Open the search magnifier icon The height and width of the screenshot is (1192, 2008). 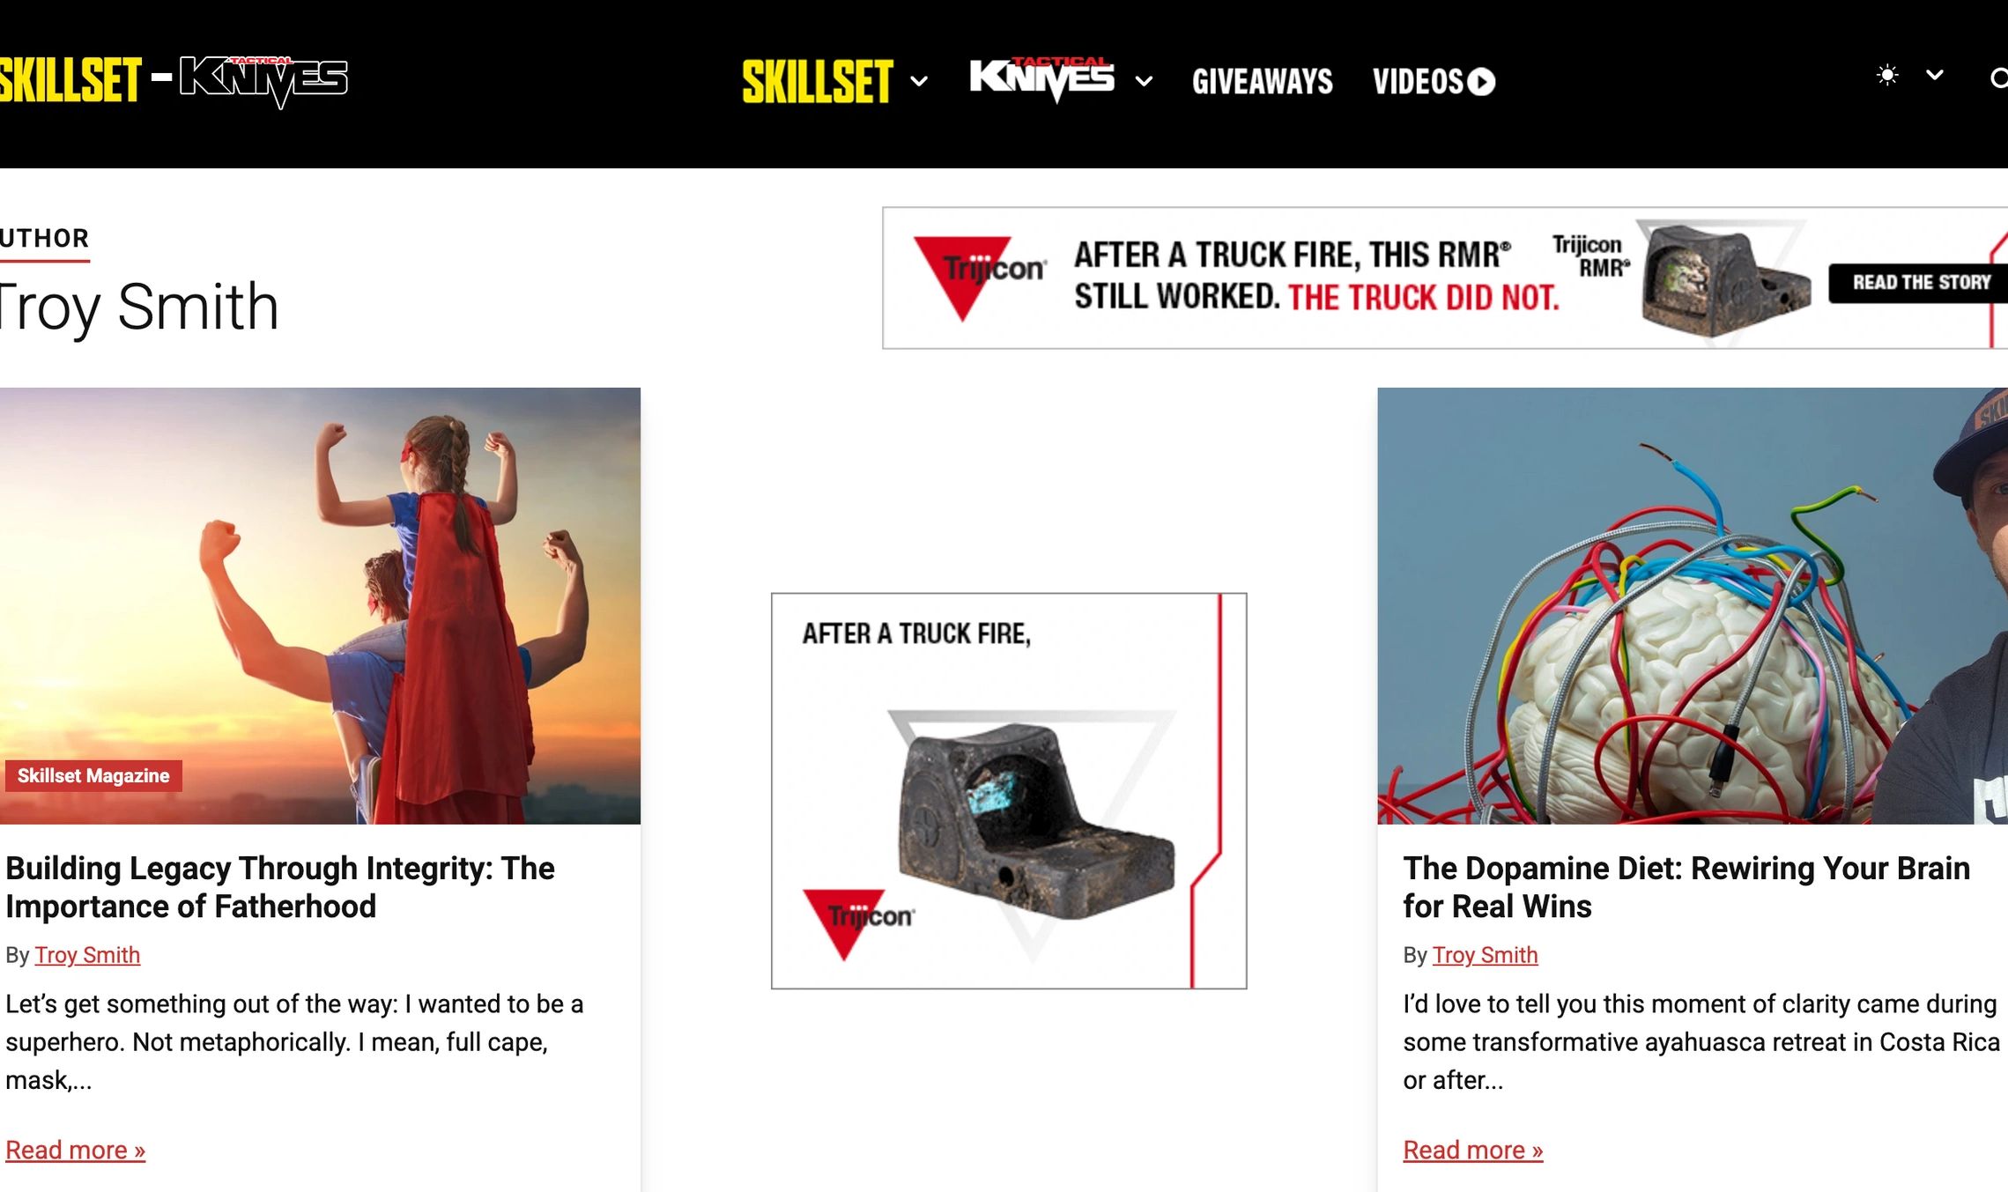(1999, 79)
